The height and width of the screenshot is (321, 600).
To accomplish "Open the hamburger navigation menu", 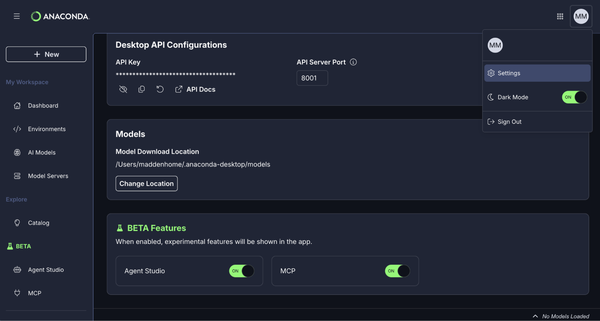I will point(17,16).
